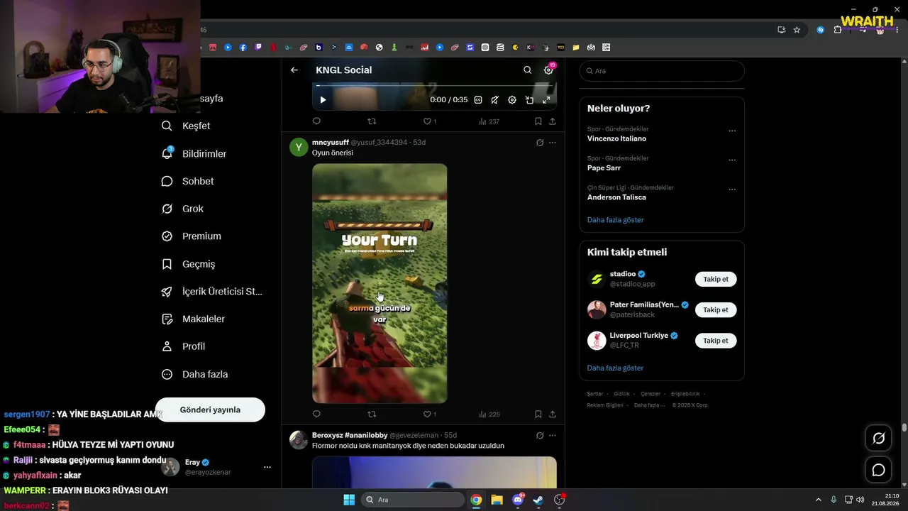Open playback settings gear on the video
This screenshot has width=908, height=511.
[x=512, y=100]
